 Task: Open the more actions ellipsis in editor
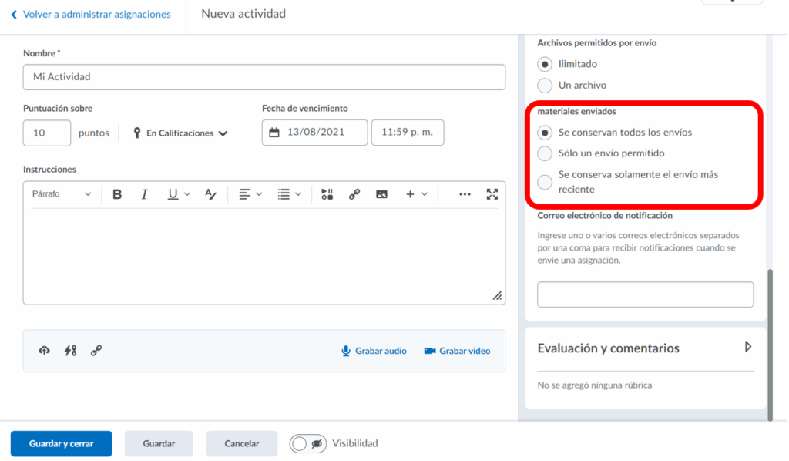[x=465, y=194]
